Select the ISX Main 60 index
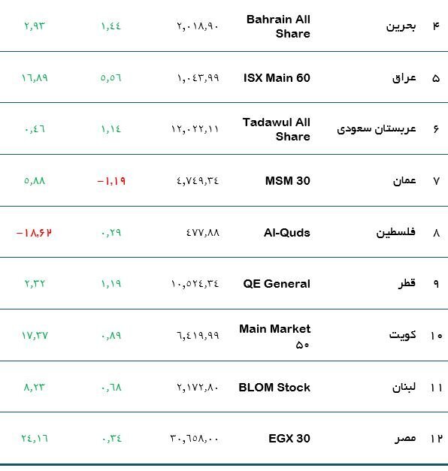The image size is (448, 471). click(277, 78)
